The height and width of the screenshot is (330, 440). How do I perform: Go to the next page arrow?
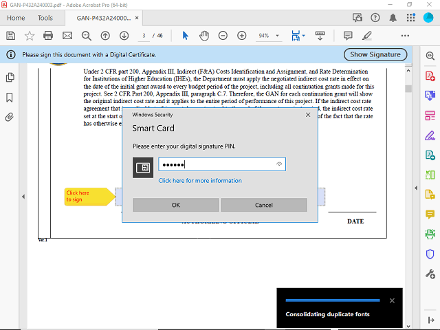click(x=124, y=36)
